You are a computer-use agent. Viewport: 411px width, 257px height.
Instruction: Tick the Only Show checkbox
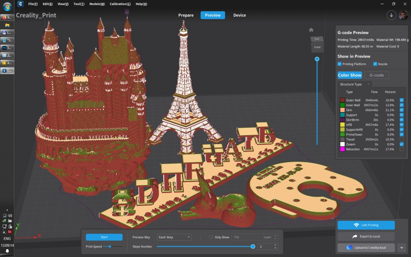pyautogui.click(x=211, y=237)
